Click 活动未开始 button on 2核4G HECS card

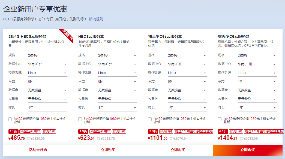pos(38,150)
